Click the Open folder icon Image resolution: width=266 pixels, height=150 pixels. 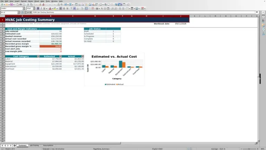click(x=7, y=5)
